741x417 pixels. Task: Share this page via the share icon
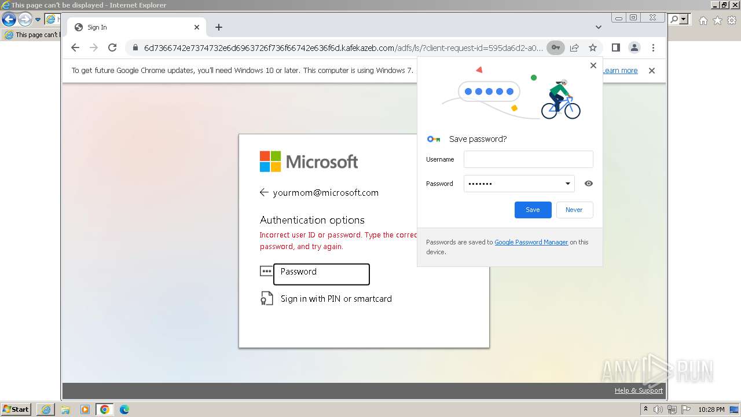click(574, 47)
